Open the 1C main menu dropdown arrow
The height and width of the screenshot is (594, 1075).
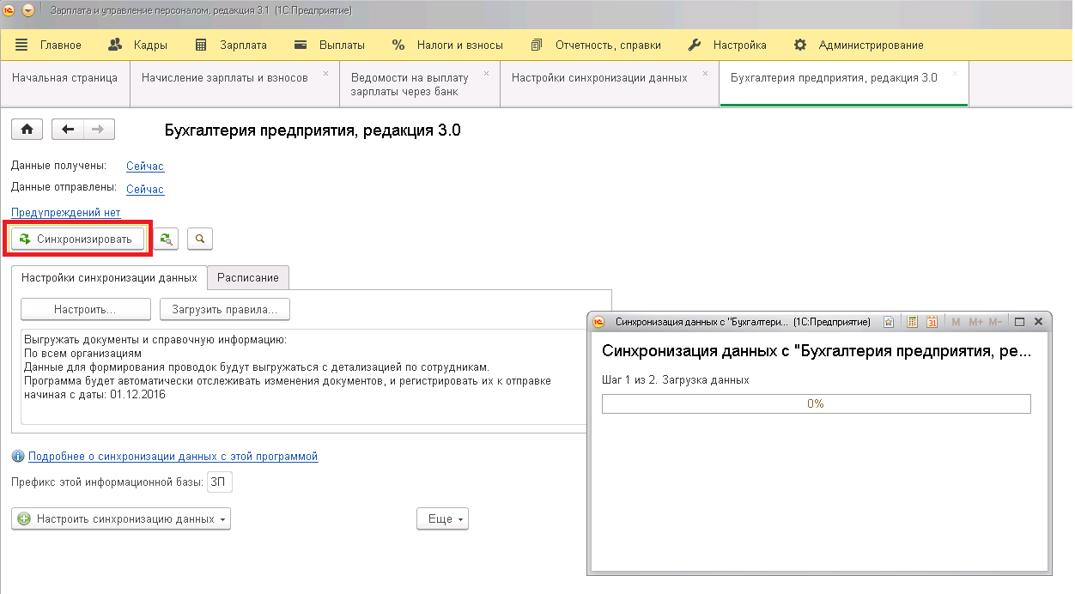click(x=28, y=10)
